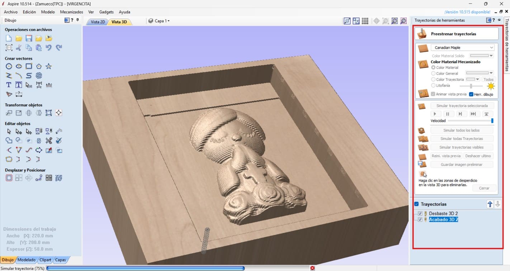Uncheck Acabado 3D 2 toolpath visibility
The image size is (510, 271).
tap(420, 220)
